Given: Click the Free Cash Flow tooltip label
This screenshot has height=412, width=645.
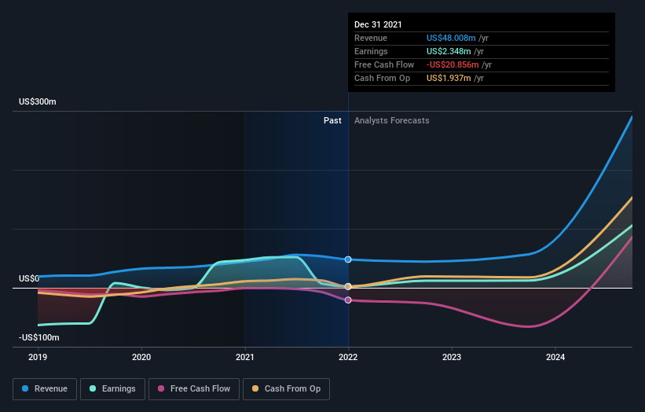Looking at the screenshot, I should (x=384, y=64).
